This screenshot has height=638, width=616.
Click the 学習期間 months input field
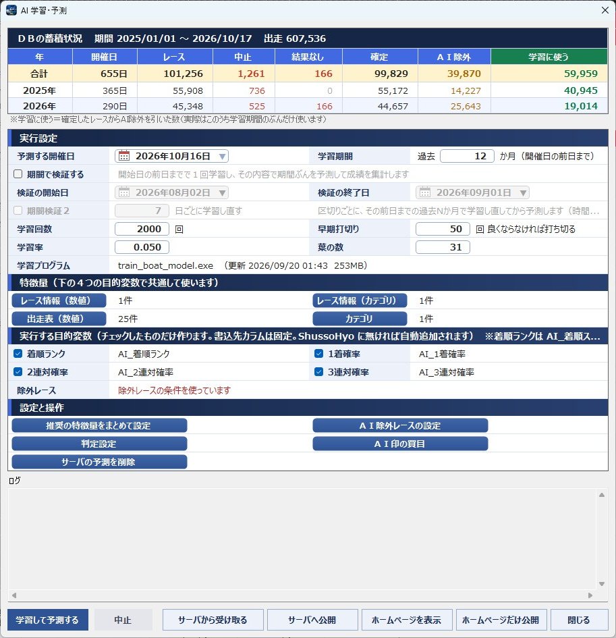pyautogui.click(x=467, y=156)
